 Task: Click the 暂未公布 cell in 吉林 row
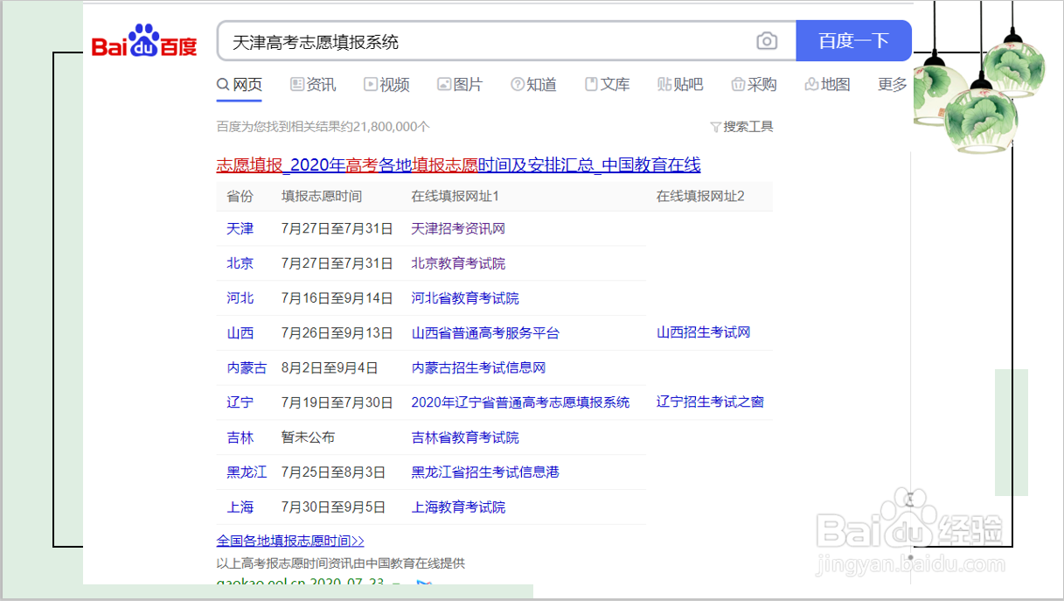coord(308,437)
